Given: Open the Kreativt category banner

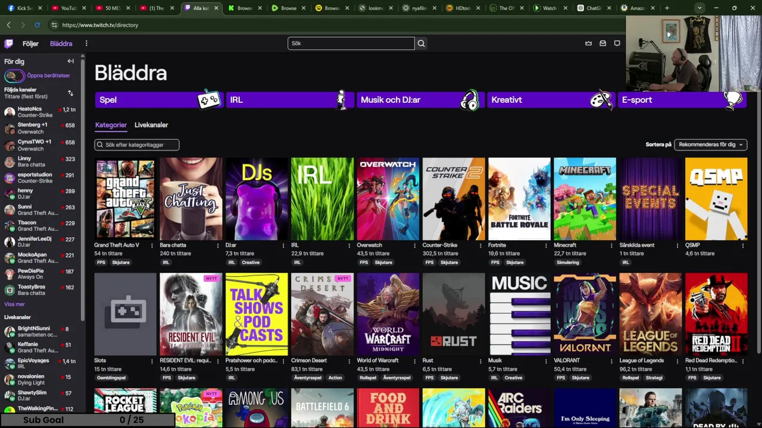Looking at the screenshot, I should click(551, 100).
